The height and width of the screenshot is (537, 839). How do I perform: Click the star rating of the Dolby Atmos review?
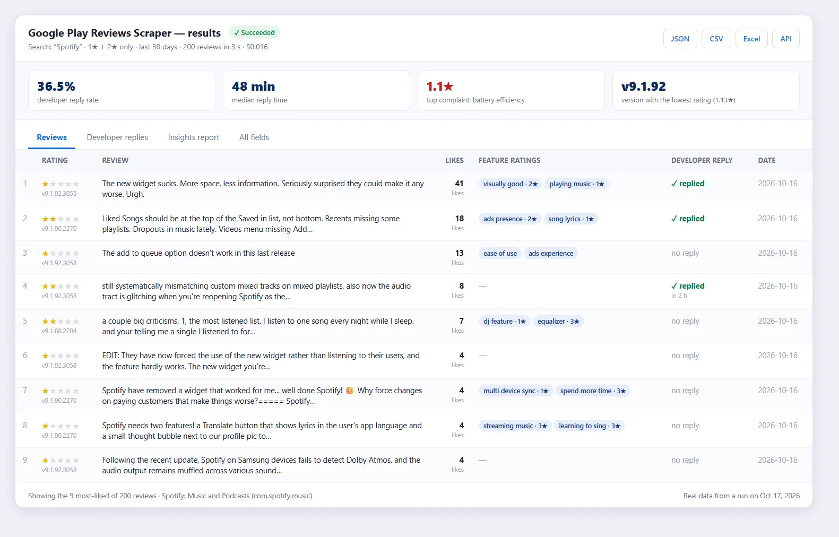tap(60, 461)
